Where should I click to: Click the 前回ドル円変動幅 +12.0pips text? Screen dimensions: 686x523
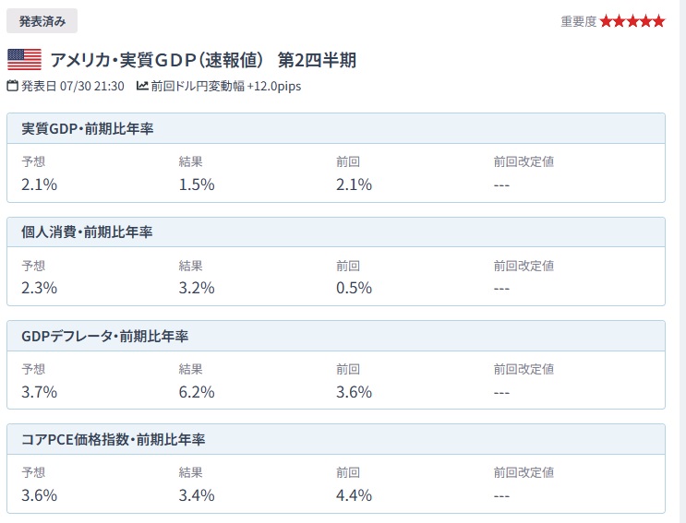tap(226, 86)
